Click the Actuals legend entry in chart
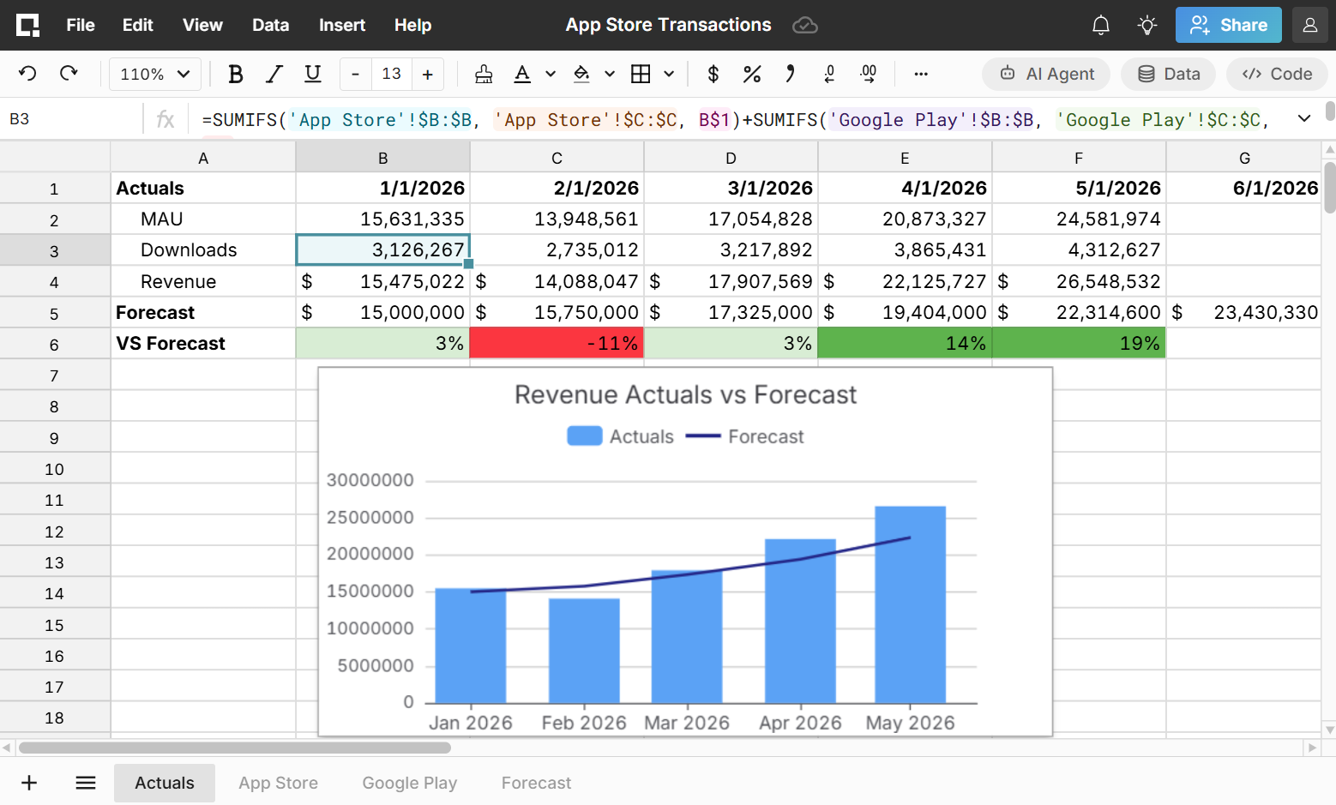Image resolution: width=1336 pixels, height=805 pixels. click(621, 436)
